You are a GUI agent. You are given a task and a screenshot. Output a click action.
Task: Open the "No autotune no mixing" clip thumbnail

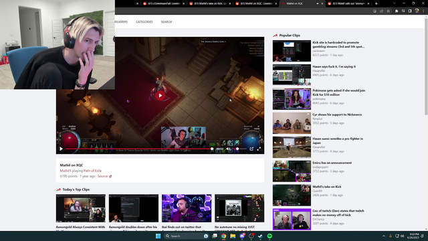[239, 208]
